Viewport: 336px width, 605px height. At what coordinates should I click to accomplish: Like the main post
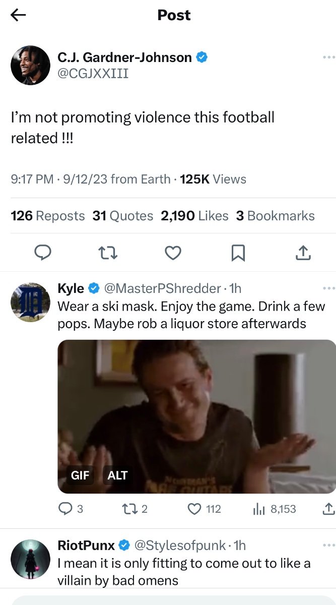pyautogui.click(x=173, y=253)
